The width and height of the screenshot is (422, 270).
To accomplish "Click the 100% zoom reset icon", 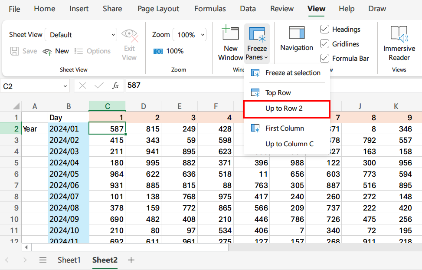I will click(157, 51).
